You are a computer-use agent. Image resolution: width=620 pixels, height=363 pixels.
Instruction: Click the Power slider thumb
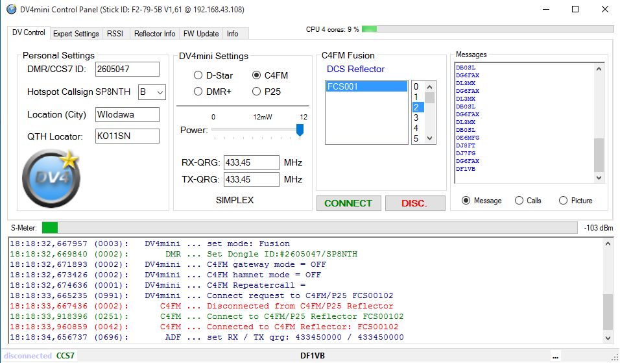pyautogui.click(x=300, y=130)
